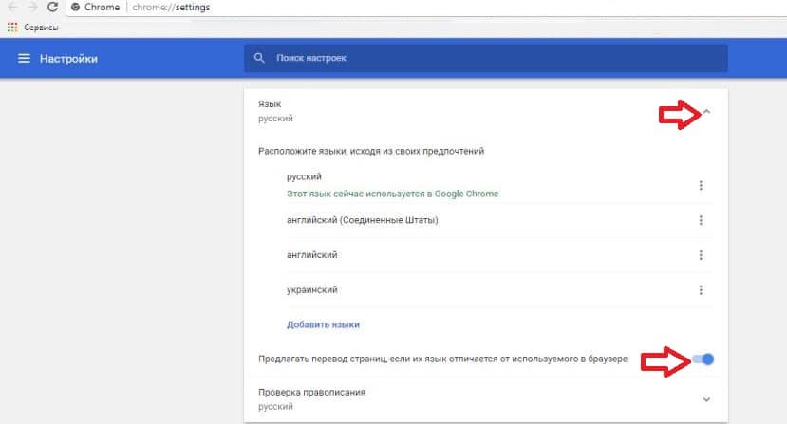The image size is (787, 424).
Task: Click the Проверка правописания label
Action: [311, 392]
